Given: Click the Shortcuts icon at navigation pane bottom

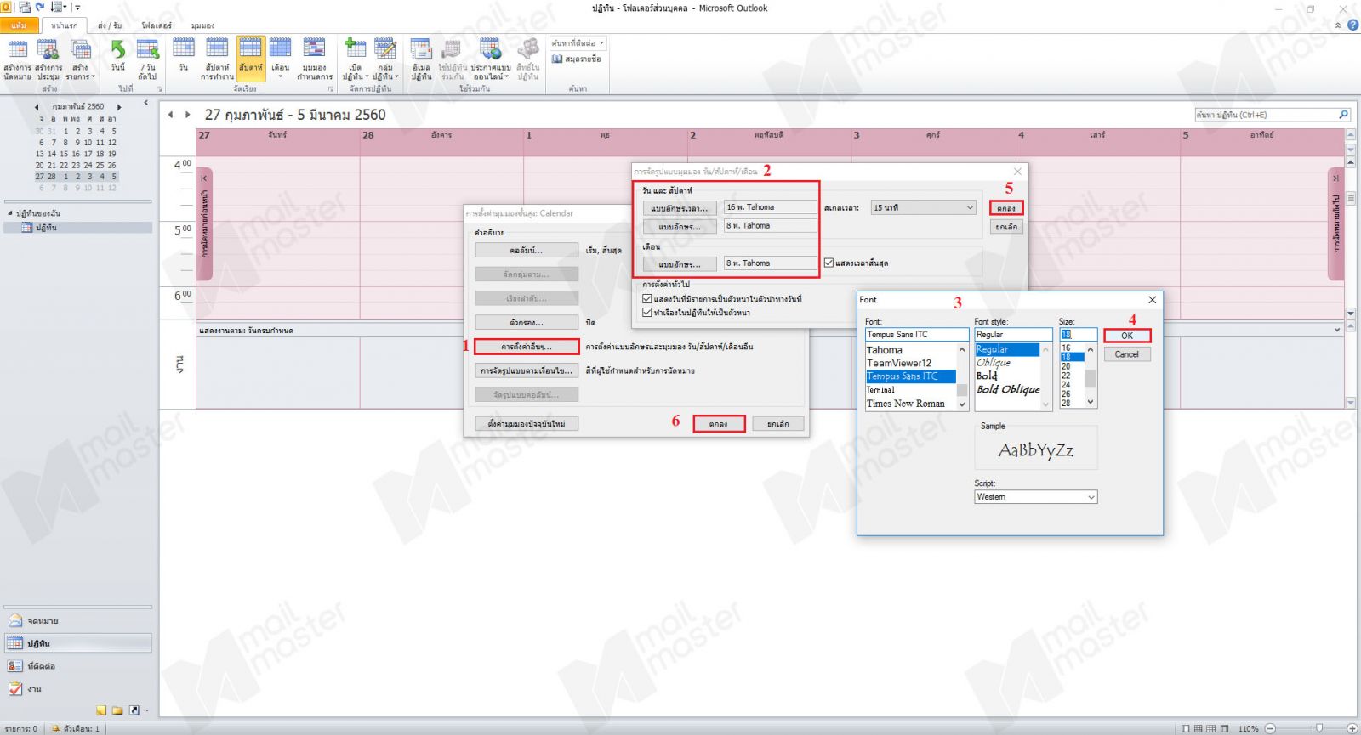Looking at the screenshot, I should click(134, 710).
